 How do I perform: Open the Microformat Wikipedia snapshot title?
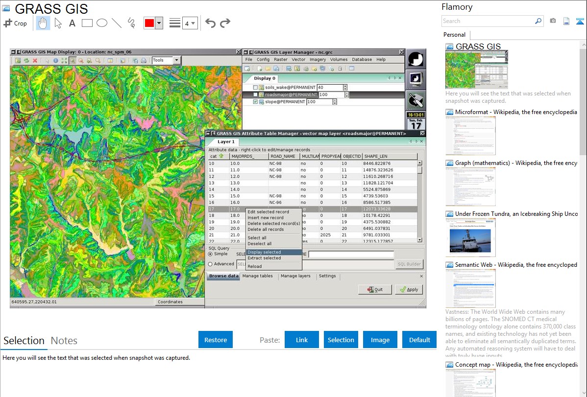point(516,112)
